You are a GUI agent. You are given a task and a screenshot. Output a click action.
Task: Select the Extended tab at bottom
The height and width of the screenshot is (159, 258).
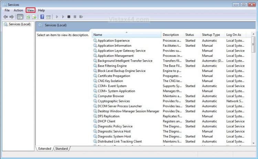coord(45,148)
